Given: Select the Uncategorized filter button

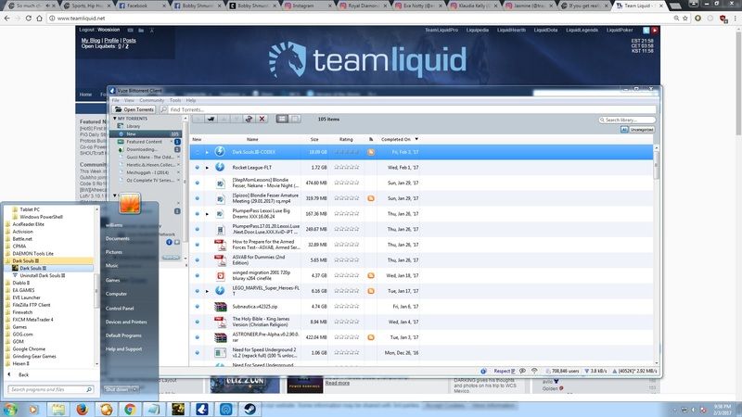Looking at the screenshot, I should click(x=642, y=130).
